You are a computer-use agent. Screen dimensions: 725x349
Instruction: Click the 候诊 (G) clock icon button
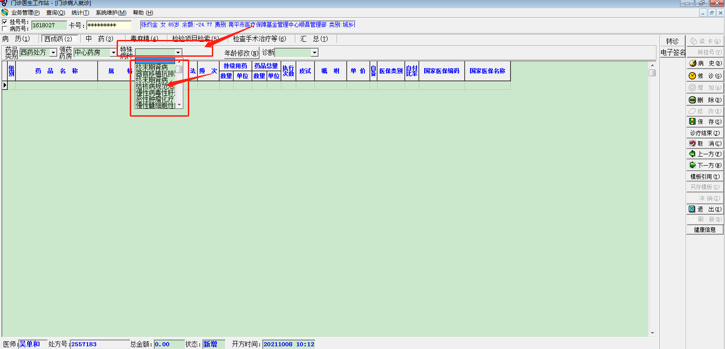(x=705, y=76)
